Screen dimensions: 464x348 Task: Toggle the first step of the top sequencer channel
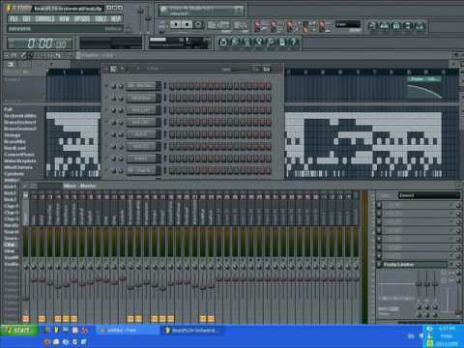(x=172, y=86)
